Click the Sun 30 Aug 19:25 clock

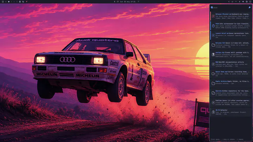(128, 2)
